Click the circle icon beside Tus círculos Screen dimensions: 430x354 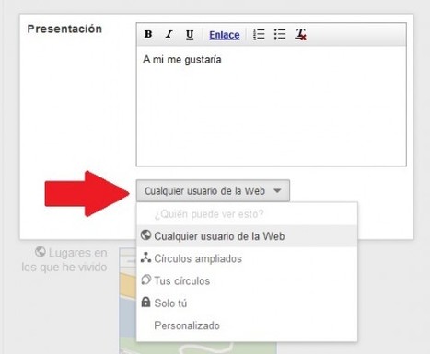pyautogui.click(x=145, y=280)
